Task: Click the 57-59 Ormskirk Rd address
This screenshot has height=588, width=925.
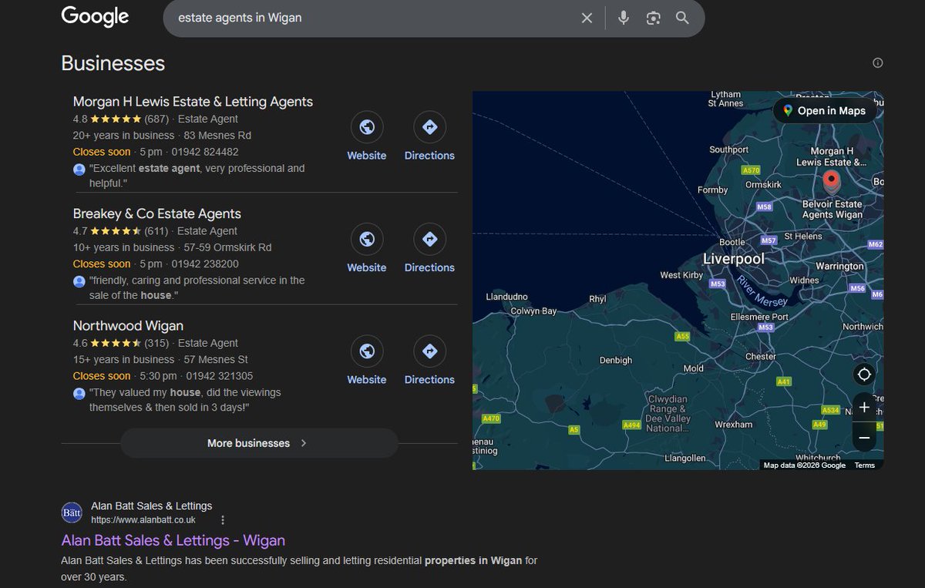Action: [228, 248]
